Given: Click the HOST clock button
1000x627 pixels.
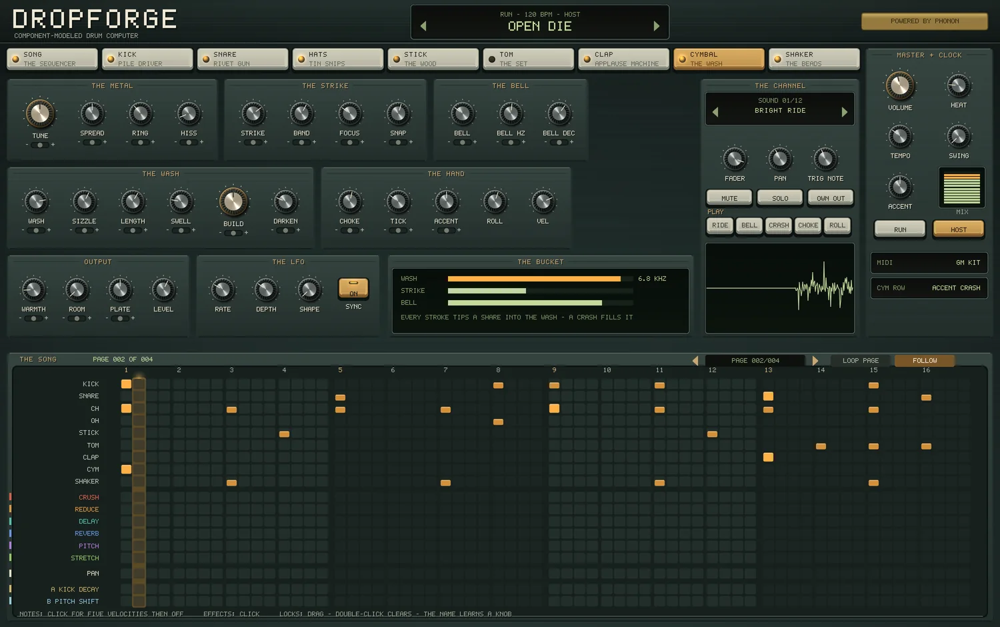Looking at the screenshot, I should coord(959,229).
